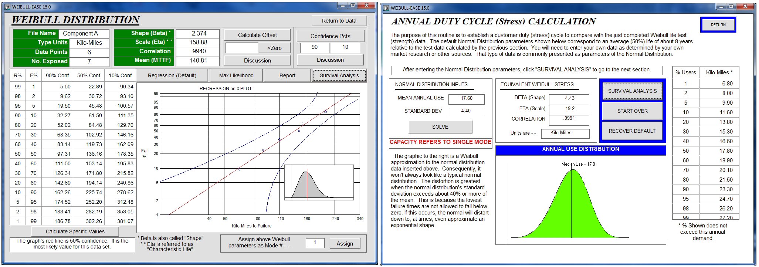Image resolution: width=759 pixels, height=267 pixels.
Task: Click the blue-bordered RETURN button
Action: pos(718,25)
